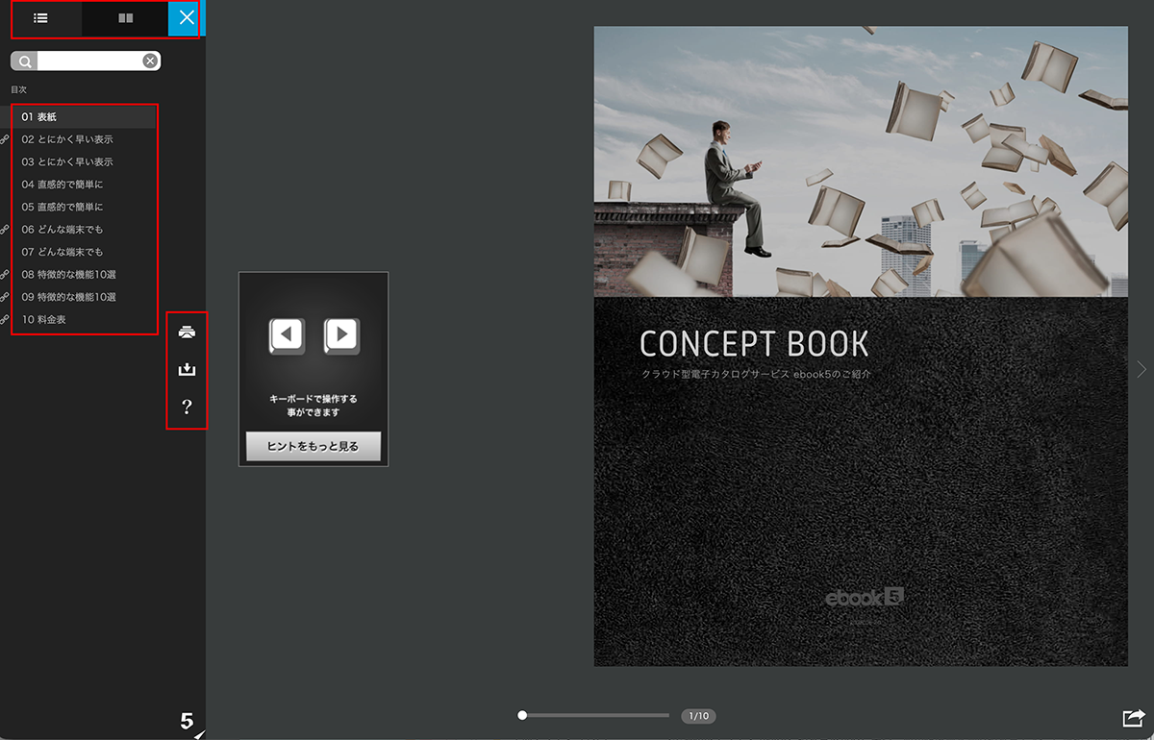Go to 10 料金表 page

[44, 319]
